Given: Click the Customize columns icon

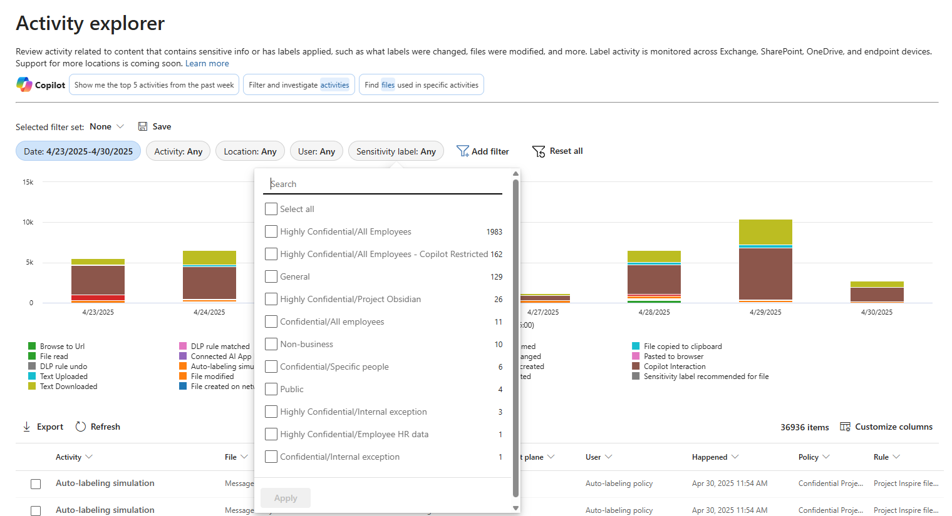Looking at the screenshot, I should (x=845, y=427).
